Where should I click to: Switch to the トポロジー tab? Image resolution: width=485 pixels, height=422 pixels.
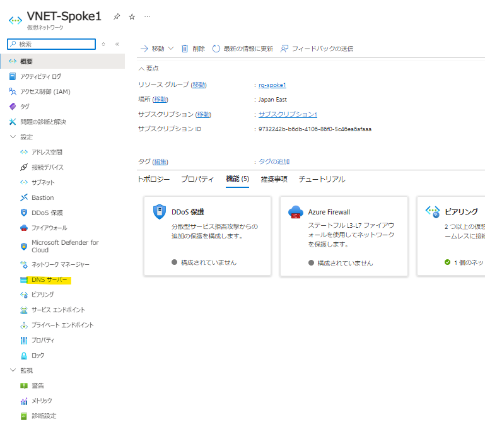point(153,179)
